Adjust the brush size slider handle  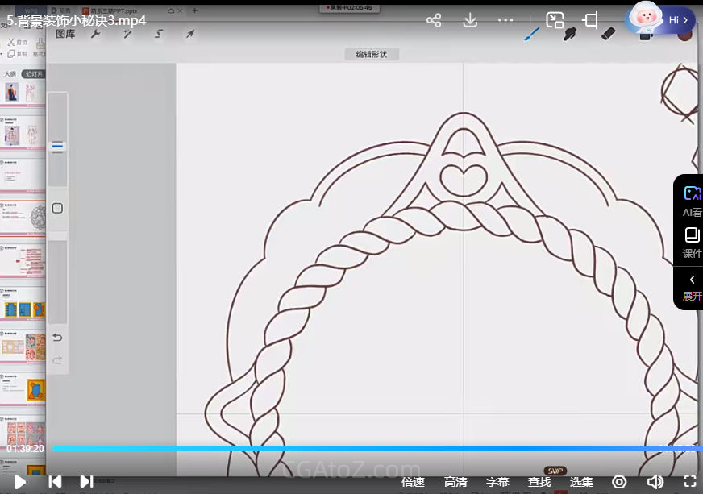57,147
